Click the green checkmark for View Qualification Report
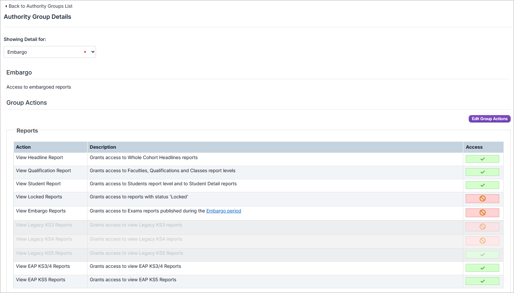Screen dimensions: 514x293 coord(482,172)
